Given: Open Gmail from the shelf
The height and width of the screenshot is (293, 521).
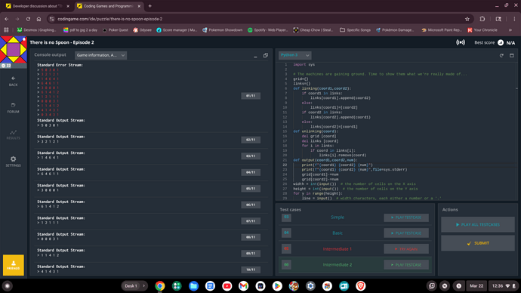Looking at the screenshot, I should [x=244, y=285].
